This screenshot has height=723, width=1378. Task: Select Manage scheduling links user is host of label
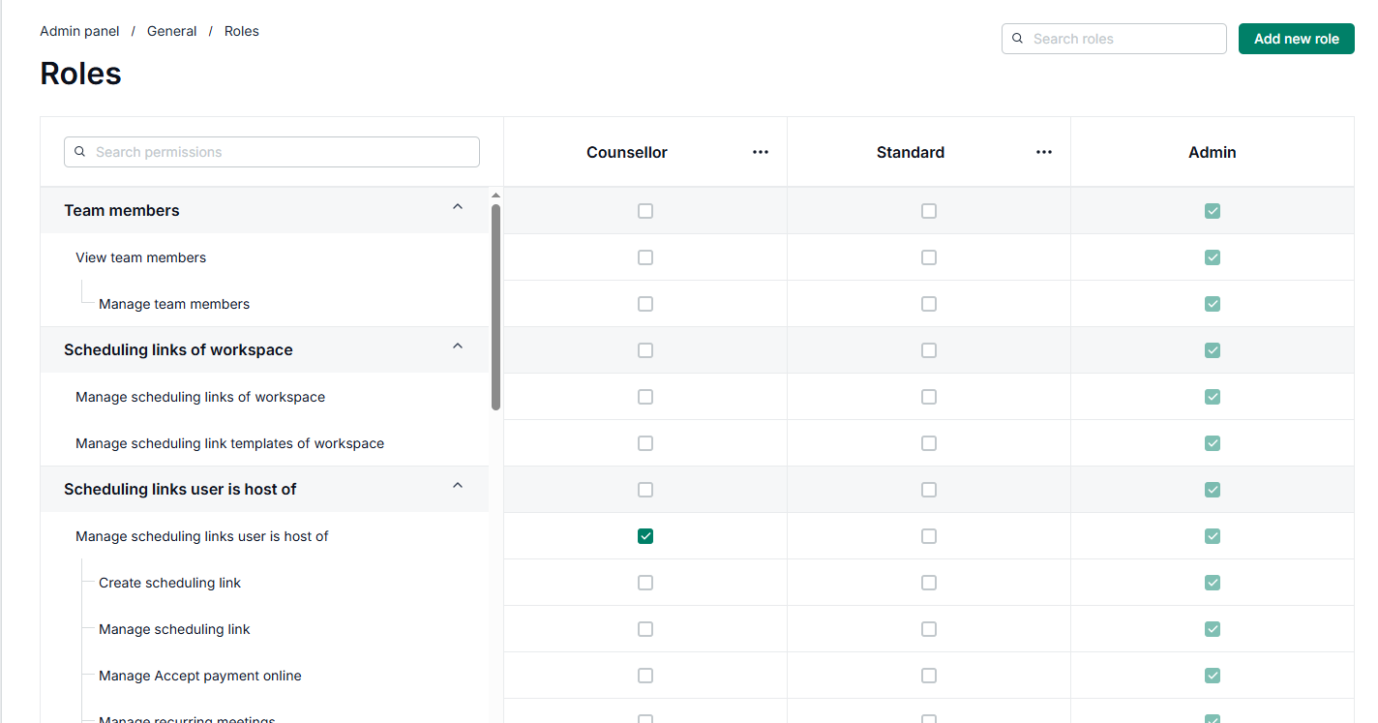pos(202,536)
